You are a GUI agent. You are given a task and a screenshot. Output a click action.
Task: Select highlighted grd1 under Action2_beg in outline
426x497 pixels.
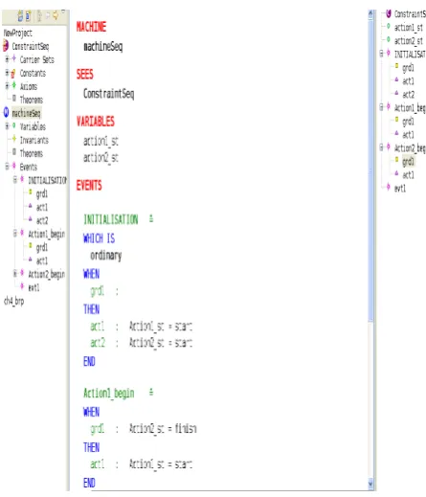pos(408,162)
